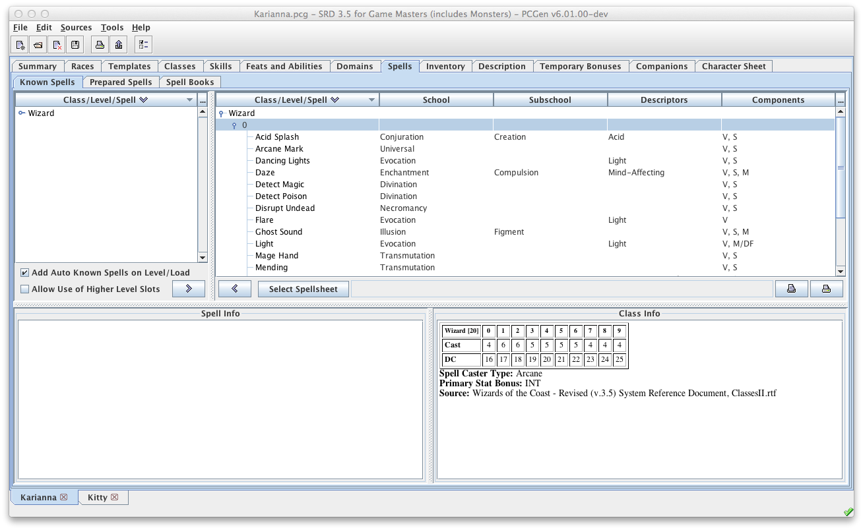
Task: Toggle Add Auto Known Spells on Level/Load
Action: pos(25,273)
